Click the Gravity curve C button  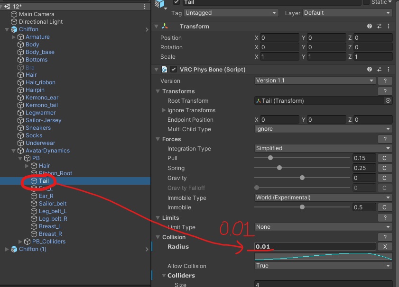[384, 178]
